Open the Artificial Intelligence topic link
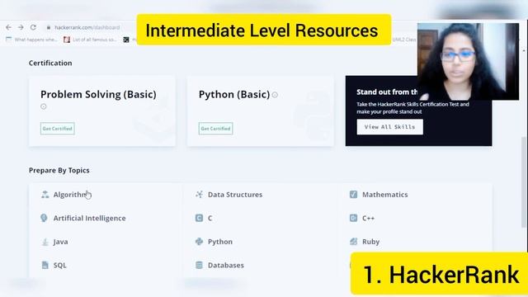 click(90, 218)
